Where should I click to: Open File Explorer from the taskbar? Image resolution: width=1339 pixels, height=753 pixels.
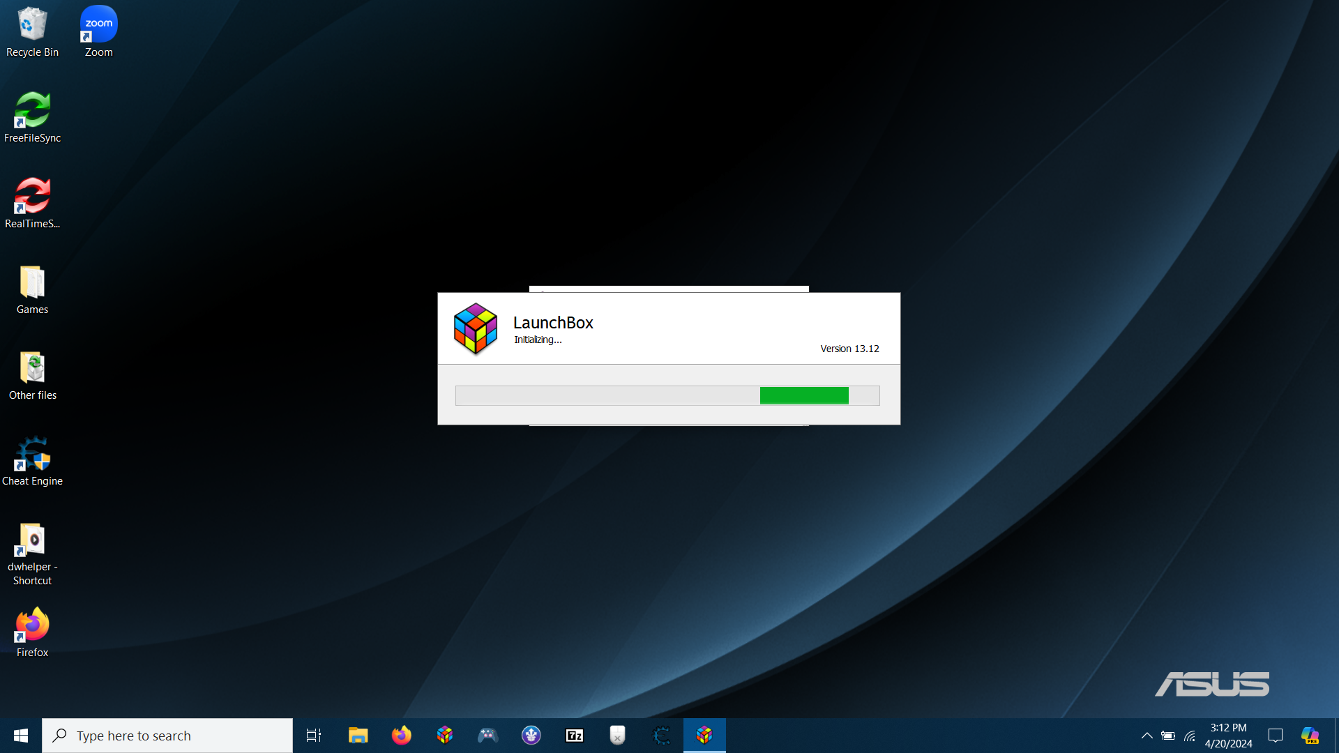[x=358, y=736]
